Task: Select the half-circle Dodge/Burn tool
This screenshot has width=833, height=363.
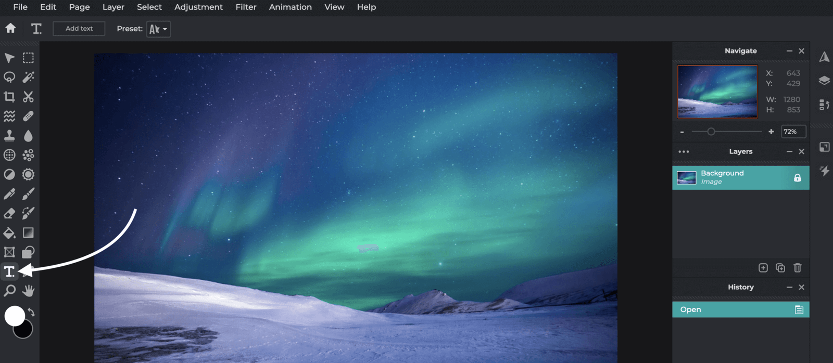Action: click(9, 174)
